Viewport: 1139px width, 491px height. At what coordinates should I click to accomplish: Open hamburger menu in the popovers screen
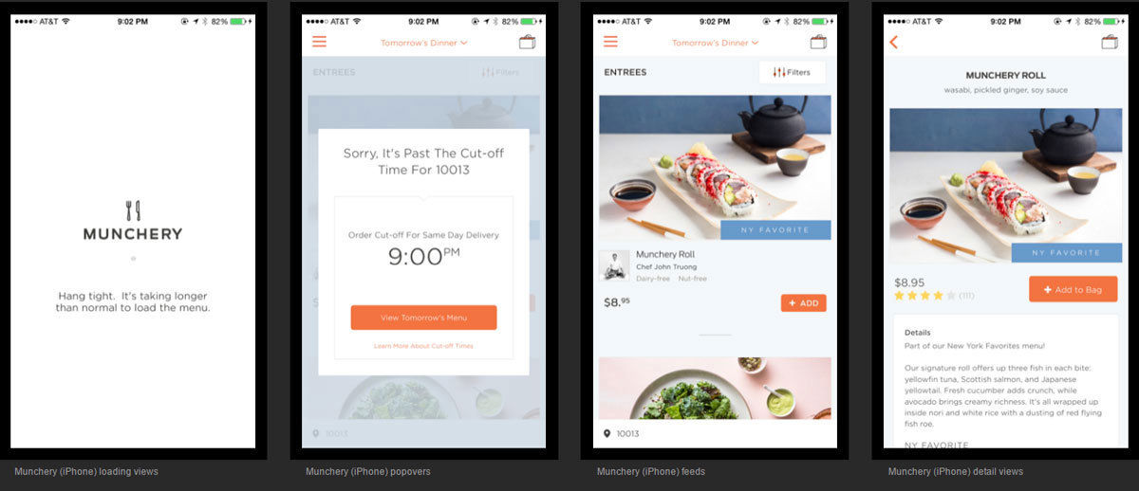(x=319, y=42)
